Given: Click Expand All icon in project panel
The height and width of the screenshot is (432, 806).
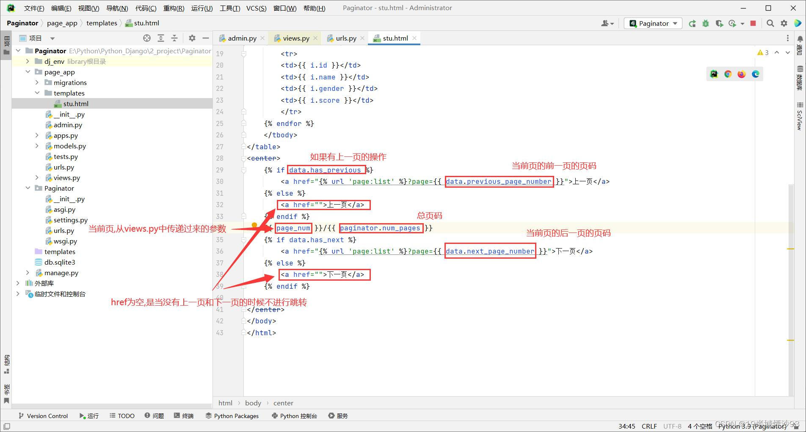Looking at the screenshot, I should tap(161, 38).
